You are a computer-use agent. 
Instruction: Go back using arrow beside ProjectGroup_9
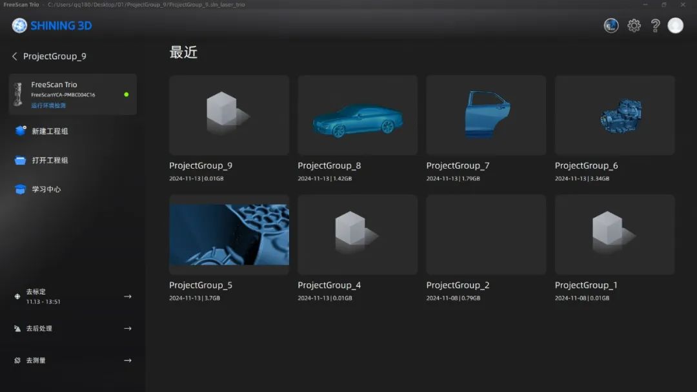click(15, 56)
